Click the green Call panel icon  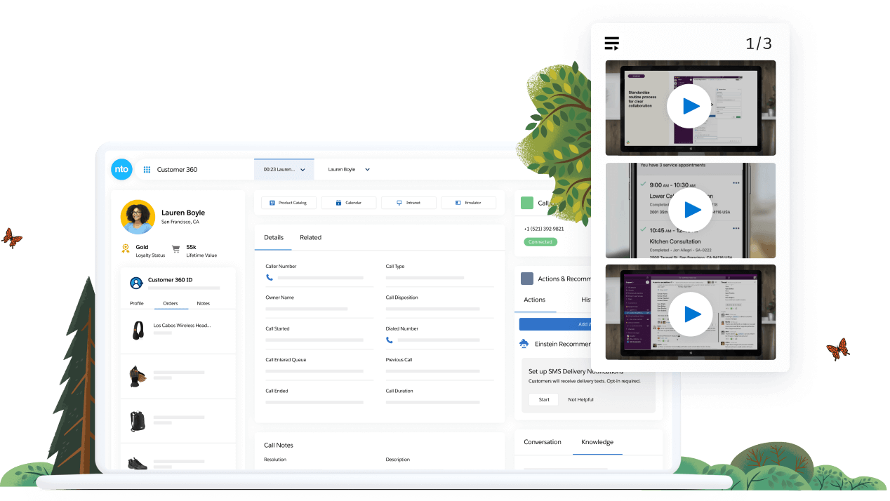[527, 203]
